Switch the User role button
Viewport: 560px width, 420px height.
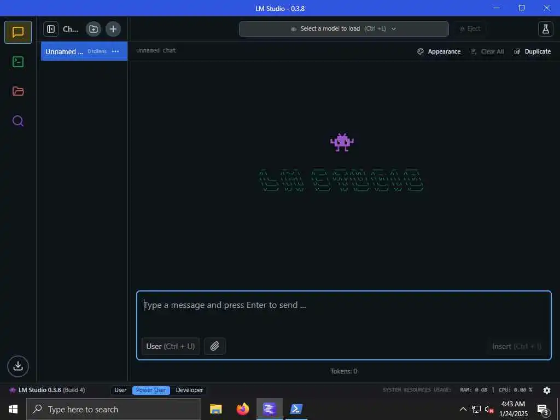point(171,346)
